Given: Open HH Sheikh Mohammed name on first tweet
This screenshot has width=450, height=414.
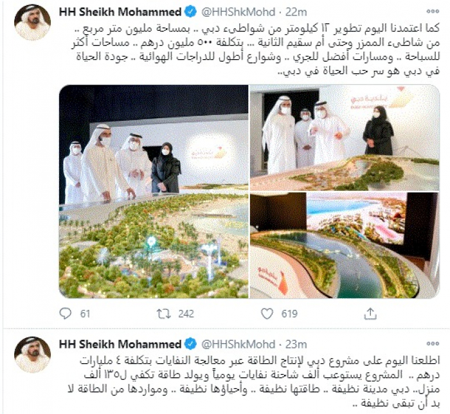Looking at the screenshot, I should 120,12.
